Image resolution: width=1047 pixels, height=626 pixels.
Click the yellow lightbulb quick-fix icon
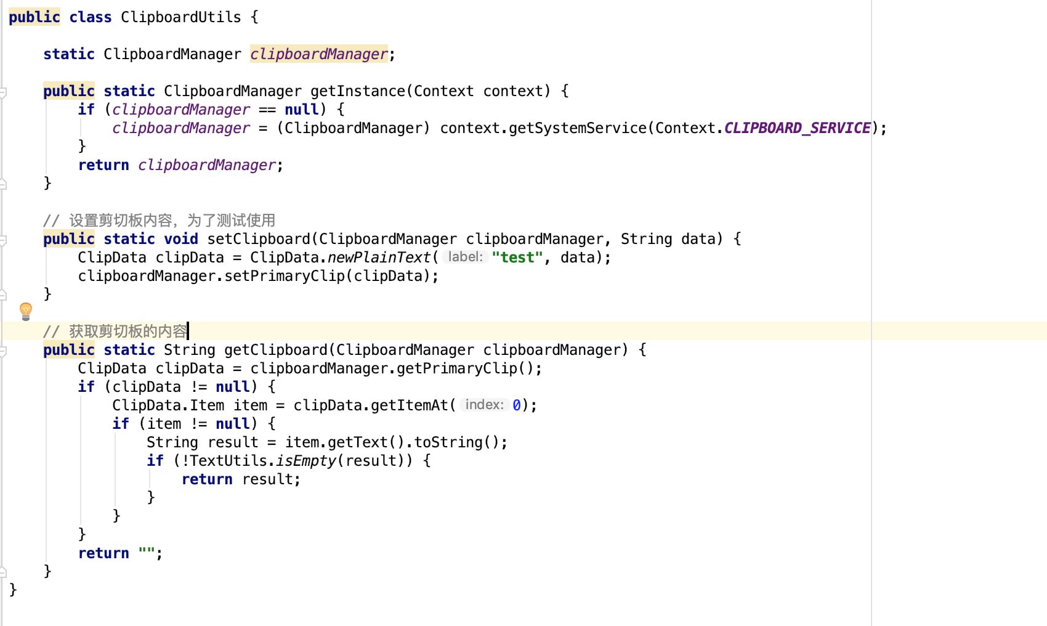coord(25,311)
